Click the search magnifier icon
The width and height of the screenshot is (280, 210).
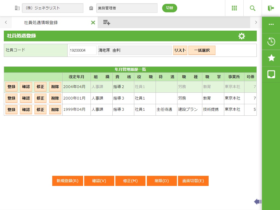click(252, 8)
